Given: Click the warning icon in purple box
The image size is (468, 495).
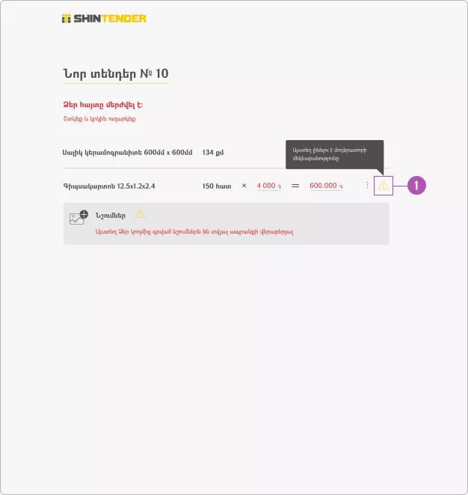Looking at the screenshot, I should coord(384,186).
